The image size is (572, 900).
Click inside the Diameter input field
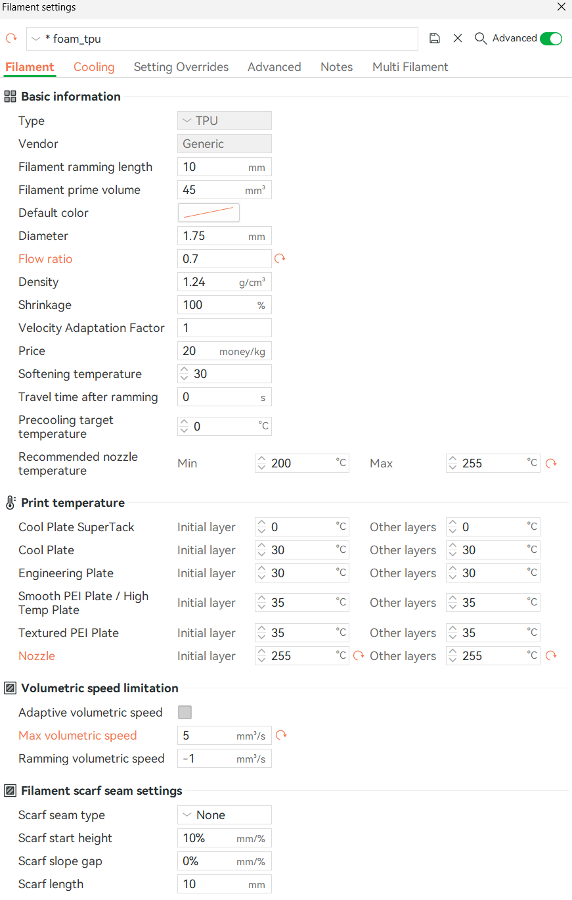pyautogui.click(x=217, y=235)
